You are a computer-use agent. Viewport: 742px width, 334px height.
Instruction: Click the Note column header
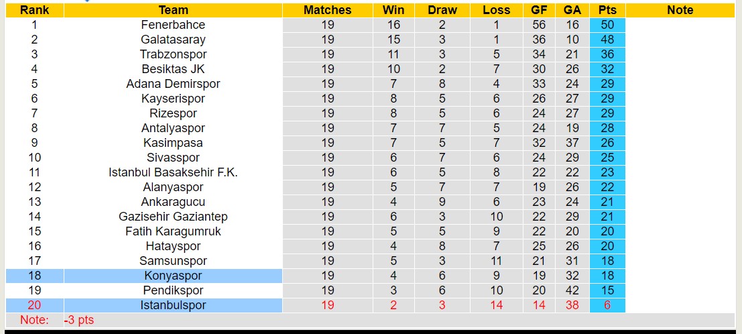680,10
